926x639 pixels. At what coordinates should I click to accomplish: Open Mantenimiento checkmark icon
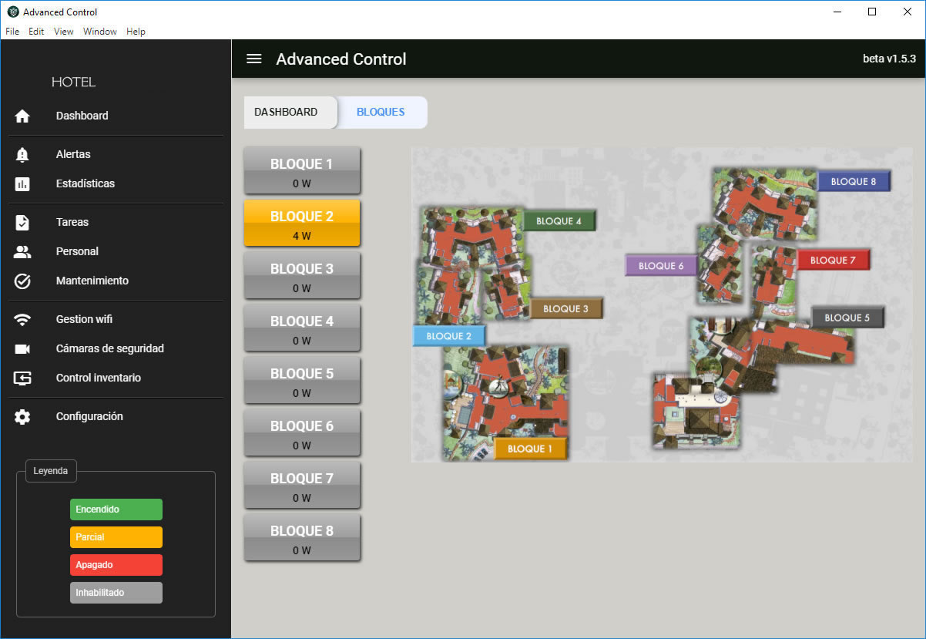point(22,281)
